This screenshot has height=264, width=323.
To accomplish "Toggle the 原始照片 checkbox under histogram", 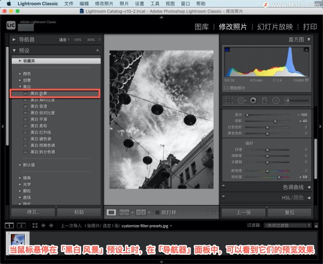I will click(226, 87).
